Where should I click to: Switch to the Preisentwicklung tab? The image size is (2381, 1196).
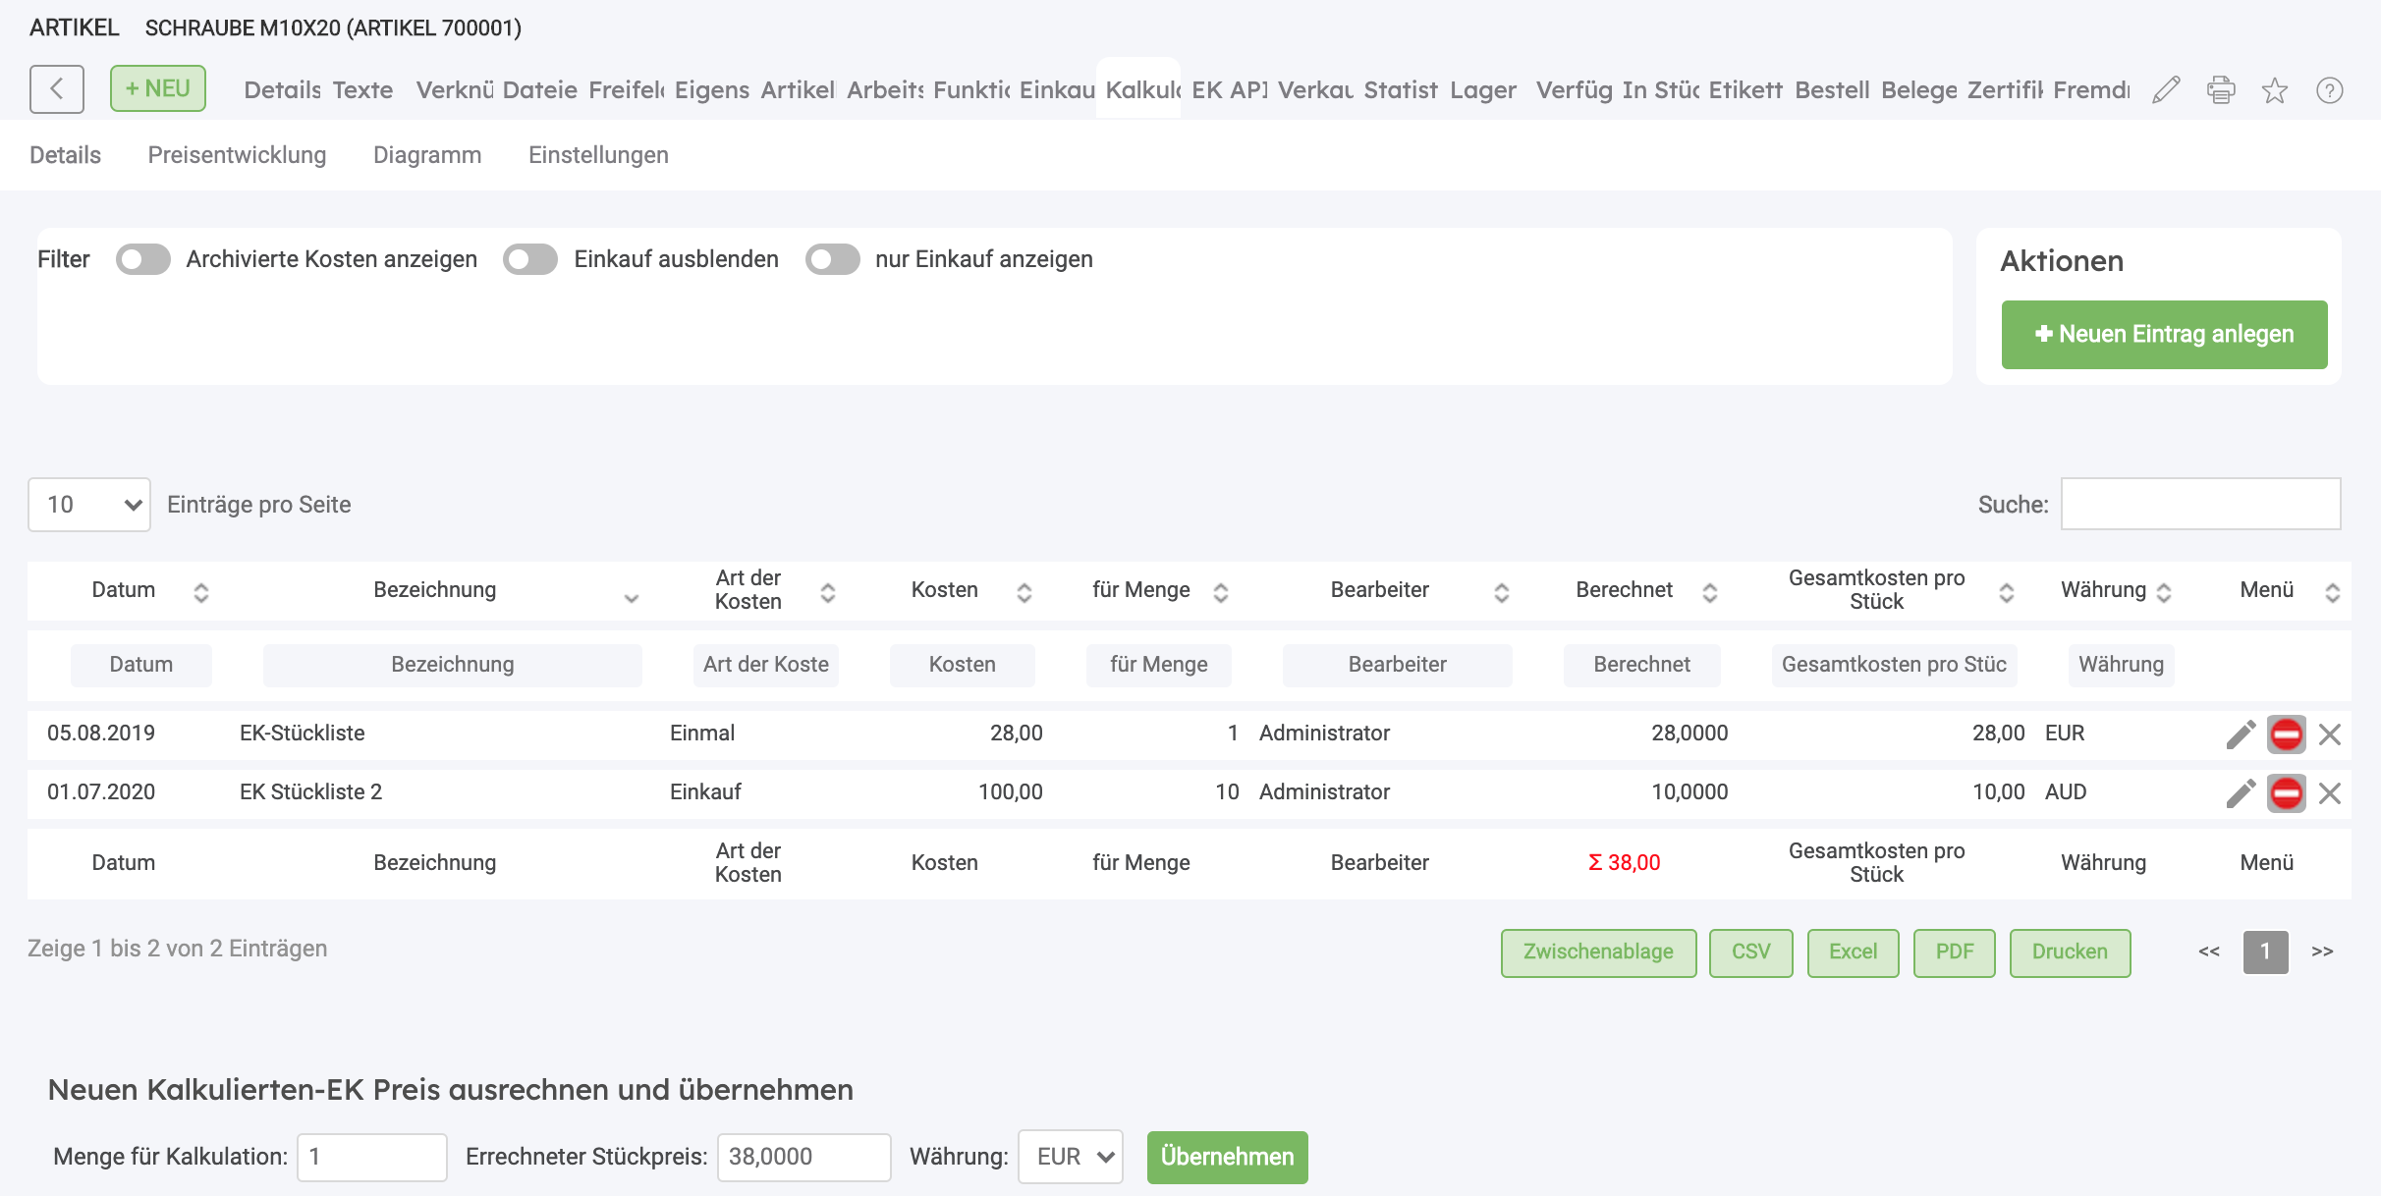(x=237, y=155)
